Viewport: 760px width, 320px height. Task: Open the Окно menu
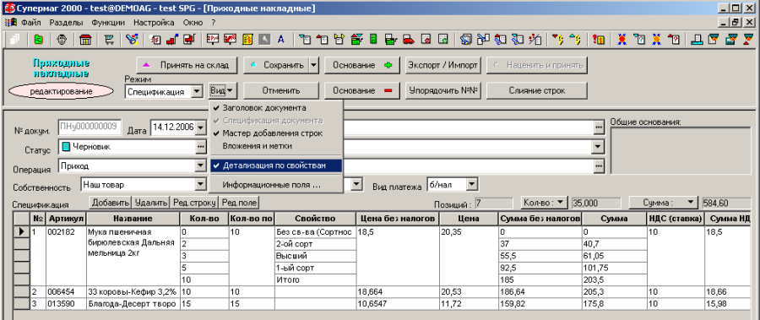193,22
